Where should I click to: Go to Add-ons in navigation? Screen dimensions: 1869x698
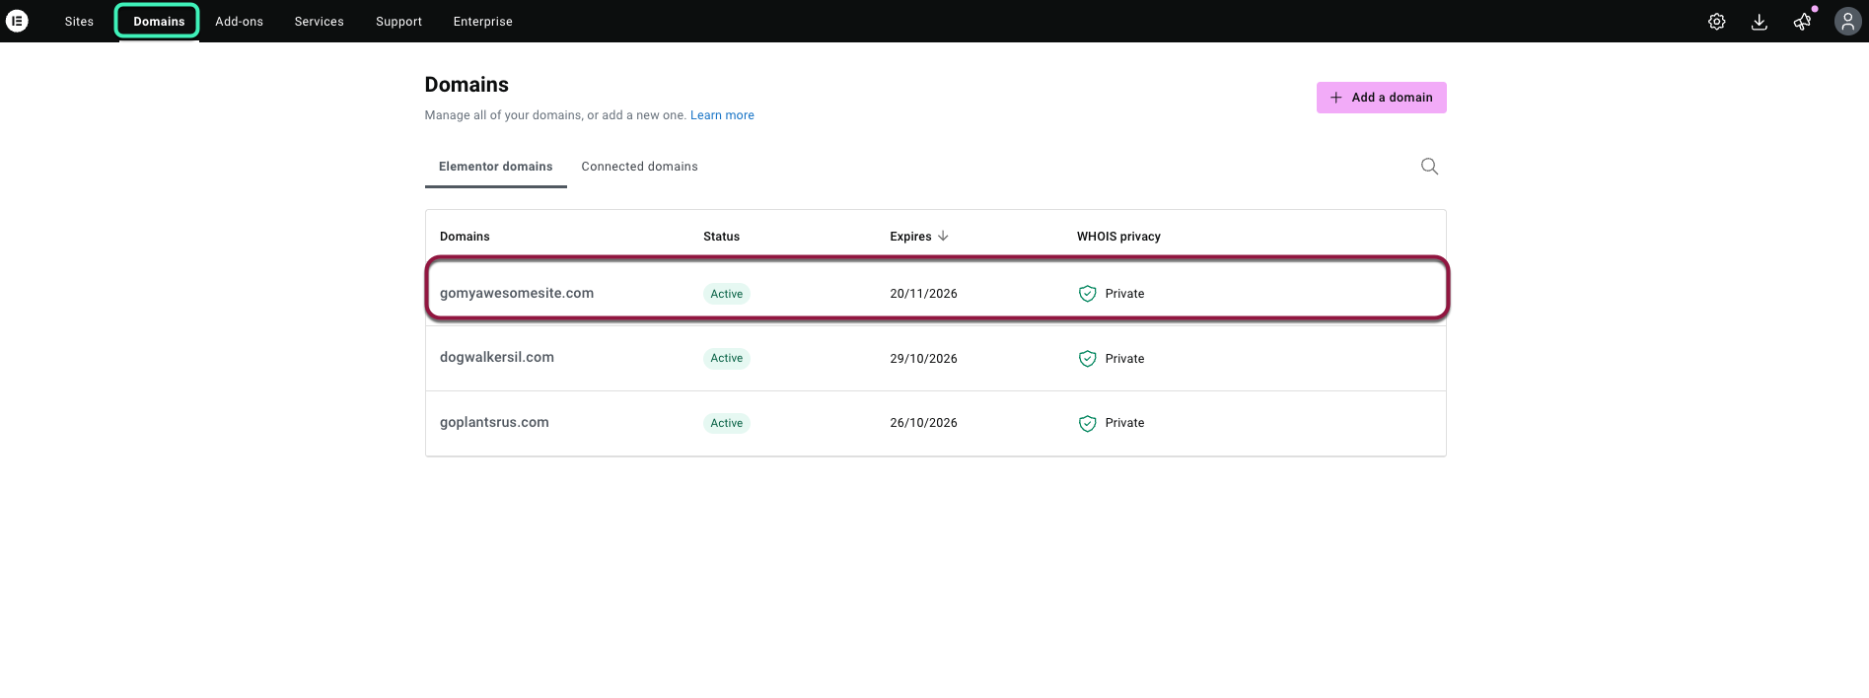(239, 22)
